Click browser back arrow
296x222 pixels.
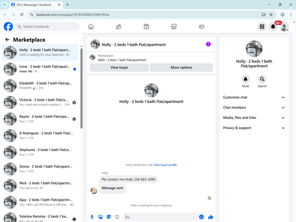(x=5, y=15)
